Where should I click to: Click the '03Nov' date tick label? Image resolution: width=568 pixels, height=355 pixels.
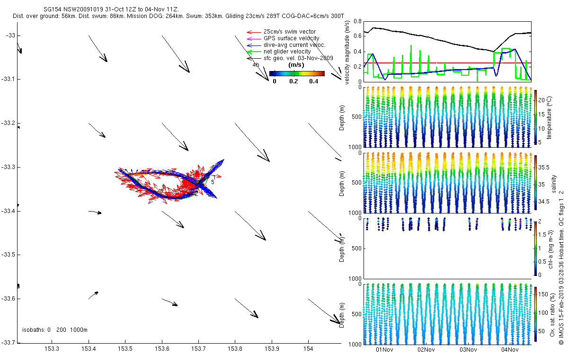pos(468,350)
